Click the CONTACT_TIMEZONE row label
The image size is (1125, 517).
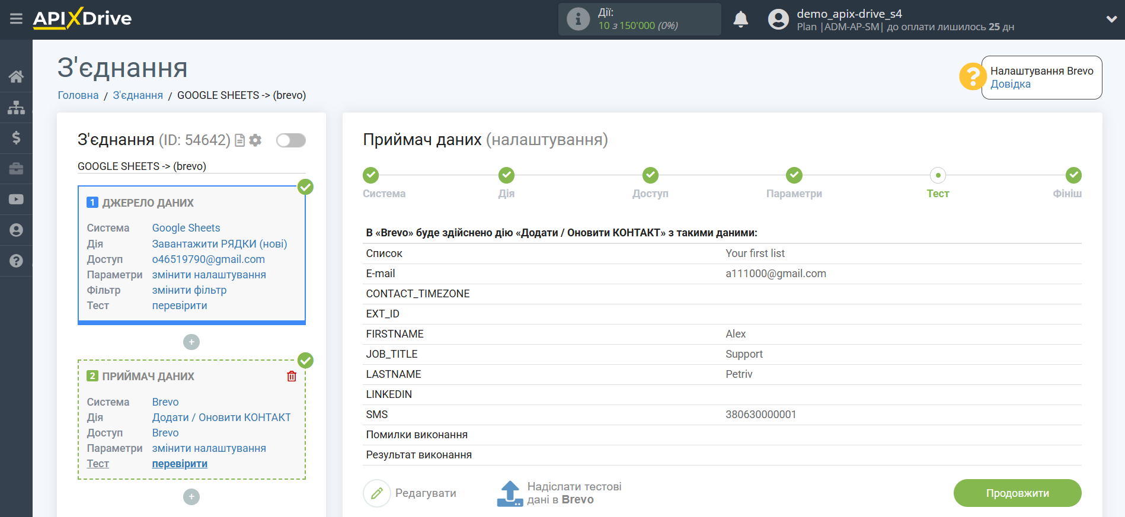click(418, 294)
